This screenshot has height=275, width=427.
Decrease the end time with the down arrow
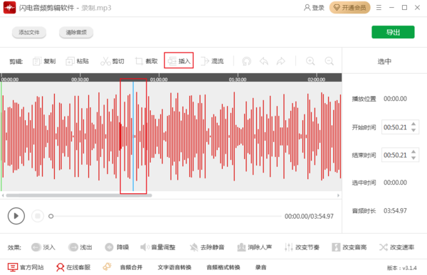413,158
